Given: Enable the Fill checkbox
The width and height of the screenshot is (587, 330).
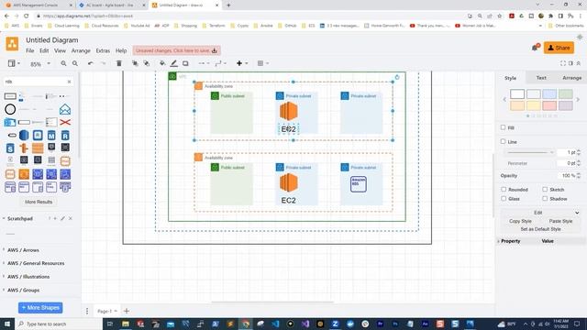Looking at the screenshot, I should [504, 127].
